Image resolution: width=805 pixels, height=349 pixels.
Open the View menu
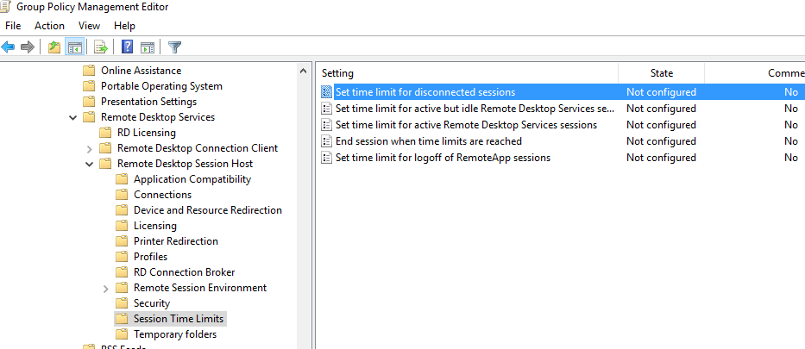point(90,26)
